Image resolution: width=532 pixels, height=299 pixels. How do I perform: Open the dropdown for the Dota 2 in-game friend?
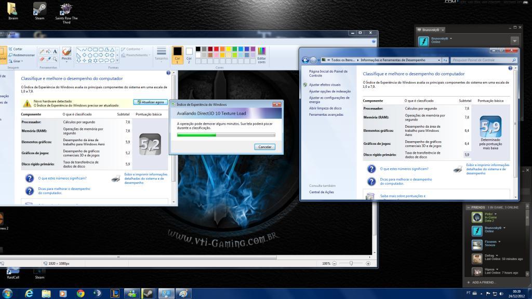(x=495, y=214)
